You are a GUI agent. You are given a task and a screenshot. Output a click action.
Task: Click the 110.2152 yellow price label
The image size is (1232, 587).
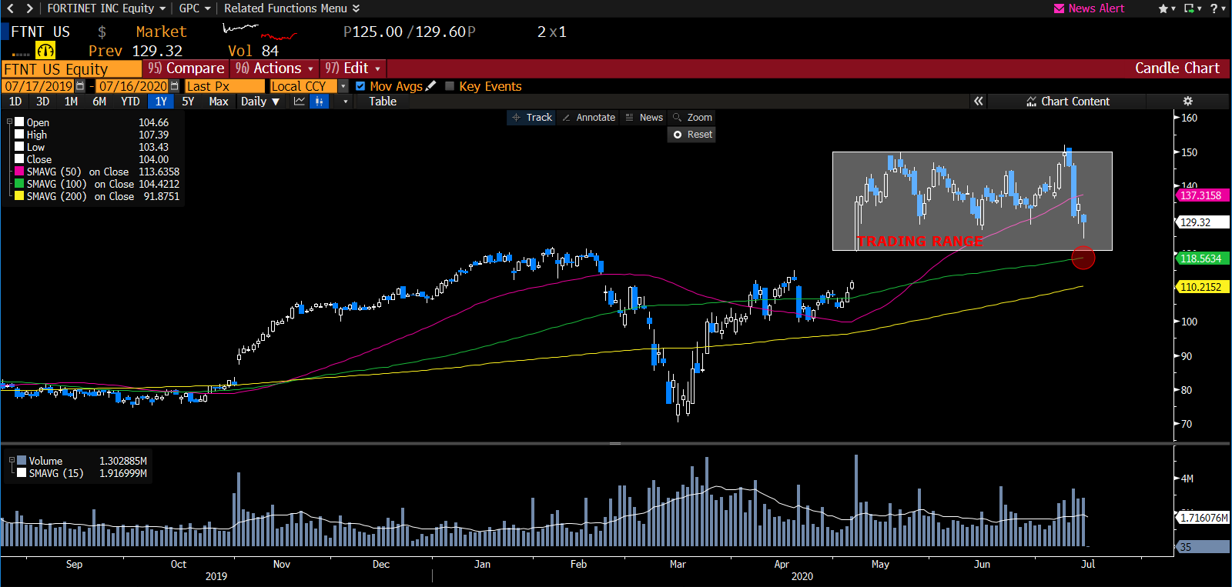[1203, 287]
